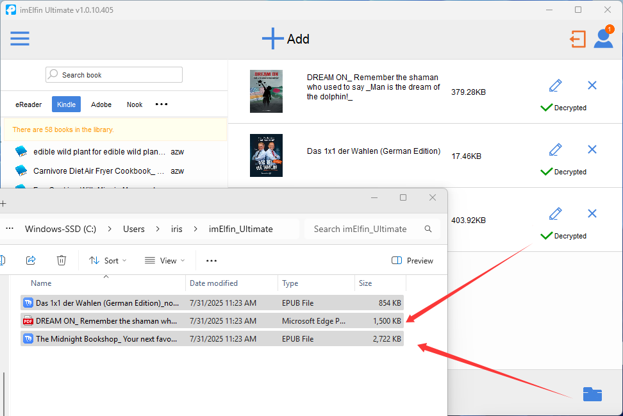The width and height of the screenshot is (623, 416).
Task: Edit metadata of the 403.92KB book
Action: point(555,213)
